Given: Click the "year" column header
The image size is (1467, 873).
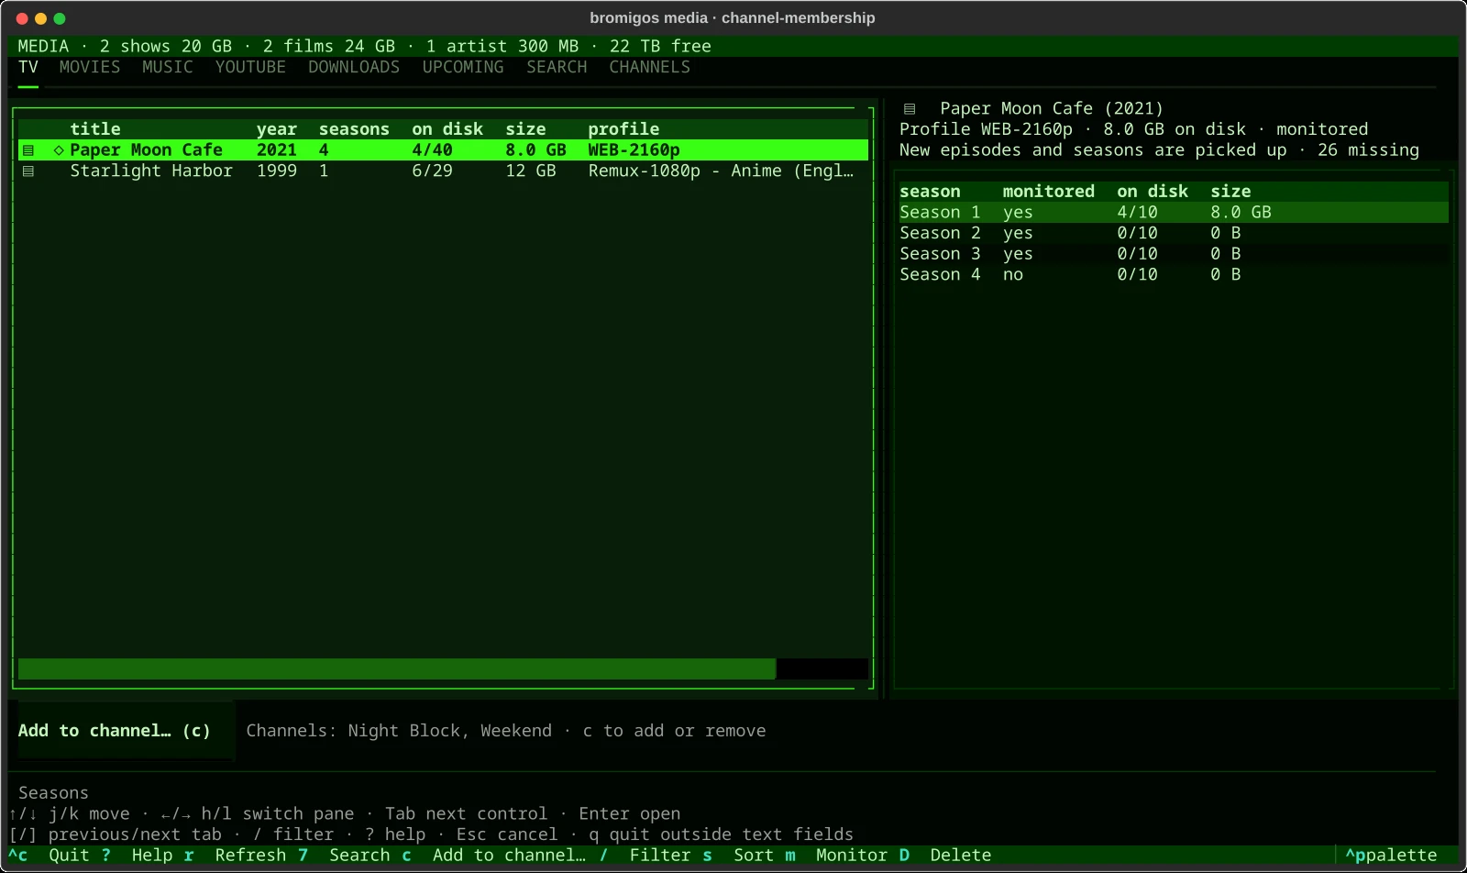Looking at the screenshot, I should click(x=277, y=129).
